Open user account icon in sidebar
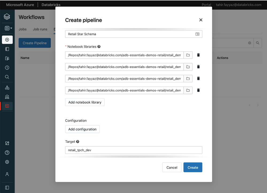Image resolution: width=267 pixels, height=193 pixels. (x=7, y=174)
